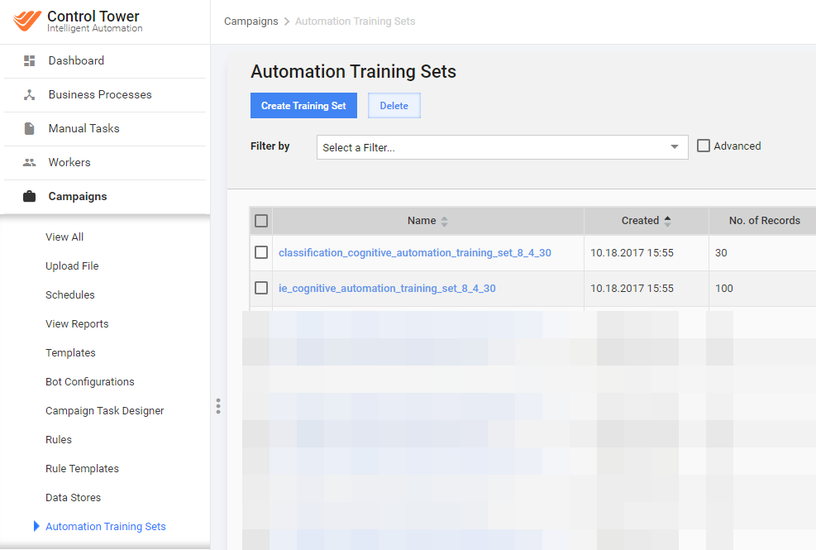Click the No. of Records column header
This screenshot has width=816, height=550.
(x=764, y=221)
